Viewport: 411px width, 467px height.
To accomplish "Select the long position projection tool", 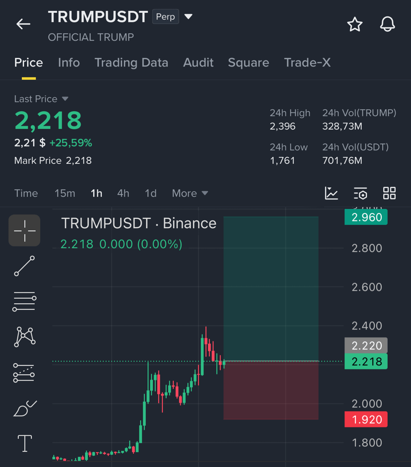I will click(x=24, y=373).
